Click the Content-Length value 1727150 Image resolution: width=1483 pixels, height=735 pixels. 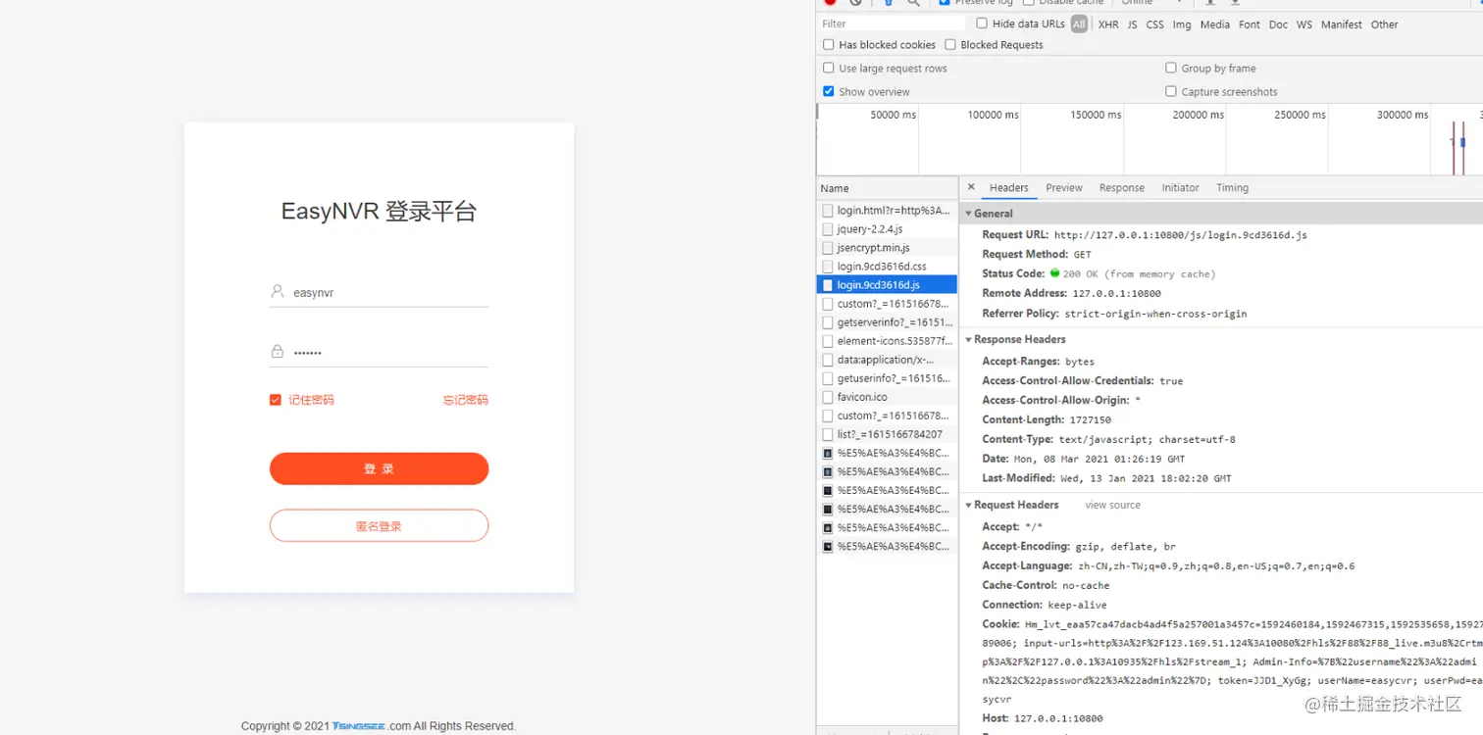(x=1090, y=419)
